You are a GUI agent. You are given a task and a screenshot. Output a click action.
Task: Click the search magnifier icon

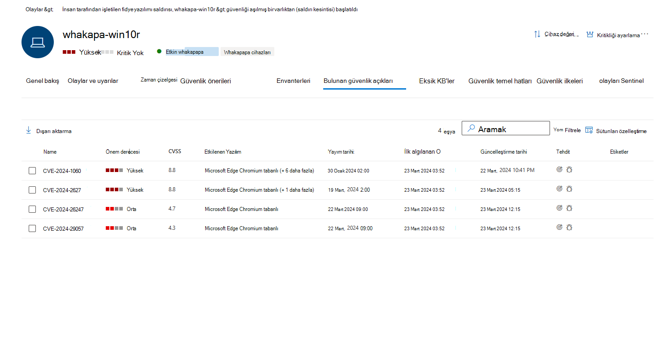pyautogui.click(x=471, y=129)
